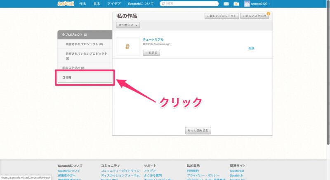Click the 削除 link for チュートリアル
The image size is (330, 180).
[x=251, y=48]
